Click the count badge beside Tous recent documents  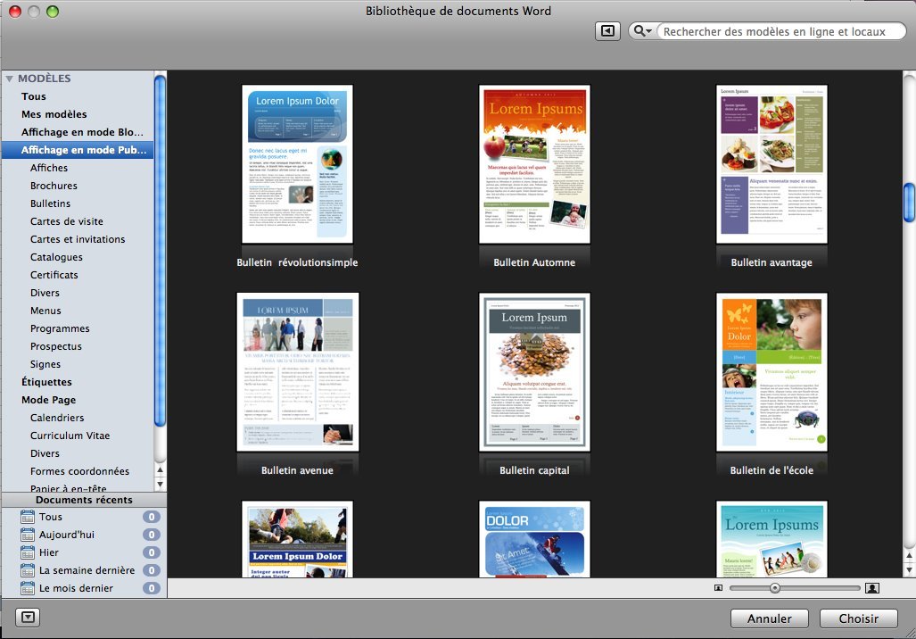tap(152, 517)
